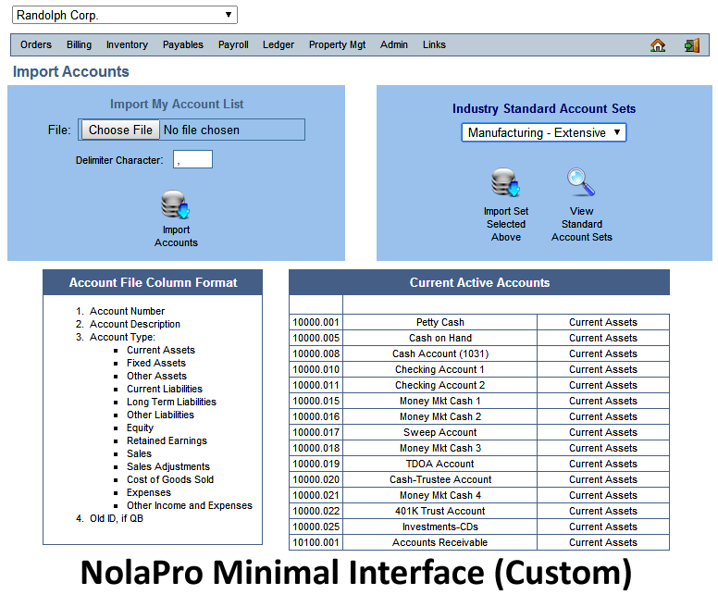
Task: Open the Links menu
Action: pyautogui.click(x=434, y=44)
